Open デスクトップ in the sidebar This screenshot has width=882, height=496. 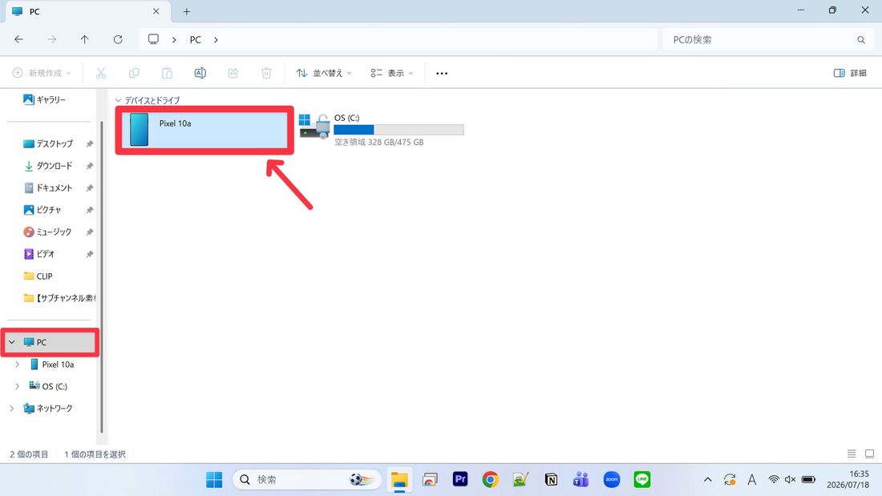pos(48,144)
